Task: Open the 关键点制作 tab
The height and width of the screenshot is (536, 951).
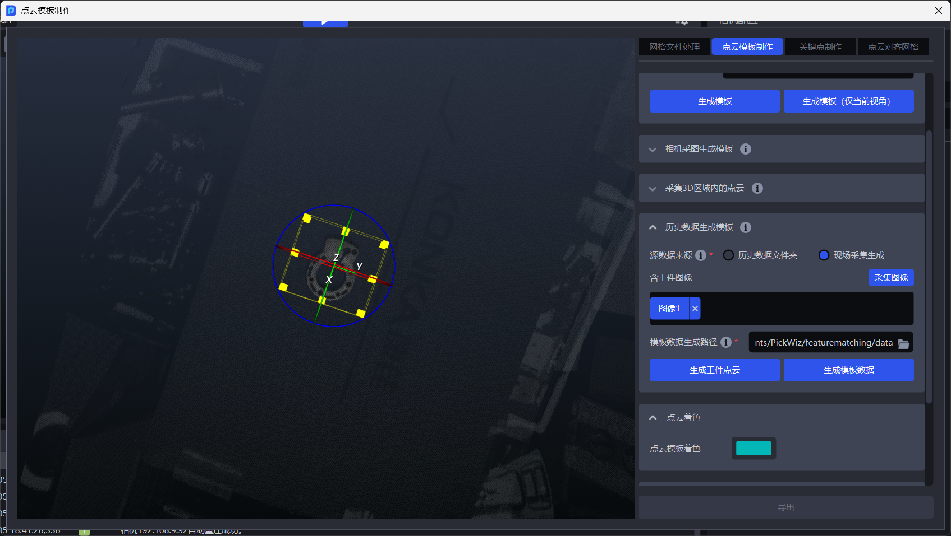Action: pos(820,47)
